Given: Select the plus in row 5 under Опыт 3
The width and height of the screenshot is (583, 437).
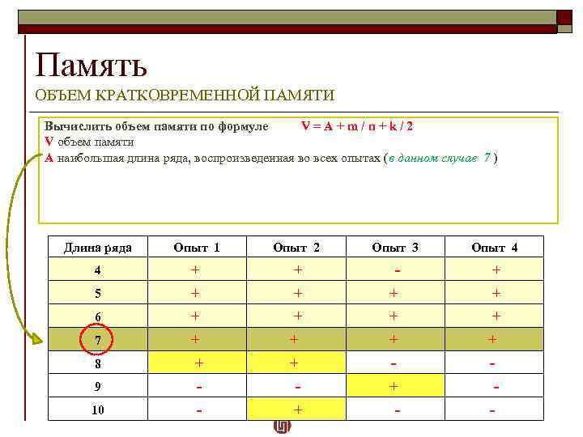Looking at the screenshot, I should point(394,293).
